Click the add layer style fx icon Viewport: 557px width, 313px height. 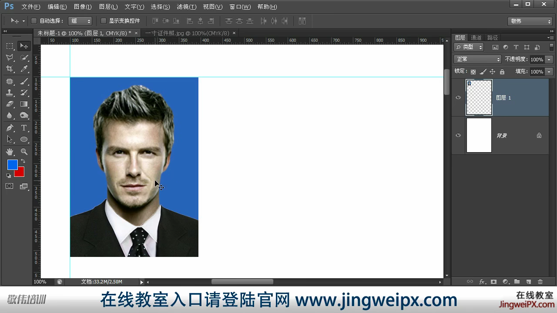tap(482, 282)
